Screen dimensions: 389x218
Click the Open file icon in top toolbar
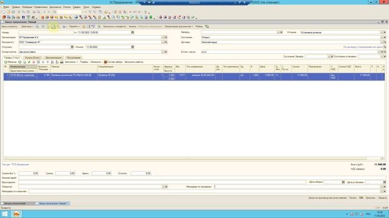tap(9, 12)
